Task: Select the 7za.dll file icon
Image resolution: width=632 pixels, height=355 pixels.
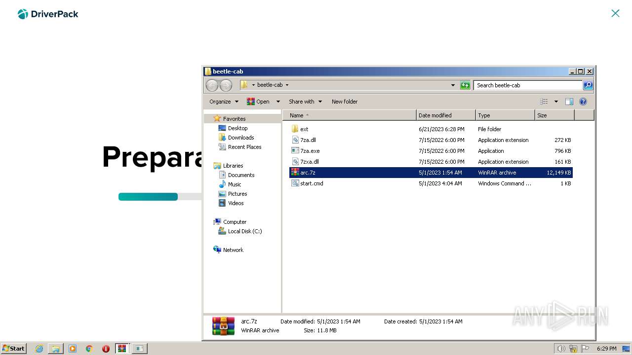Action: [295, 140]
